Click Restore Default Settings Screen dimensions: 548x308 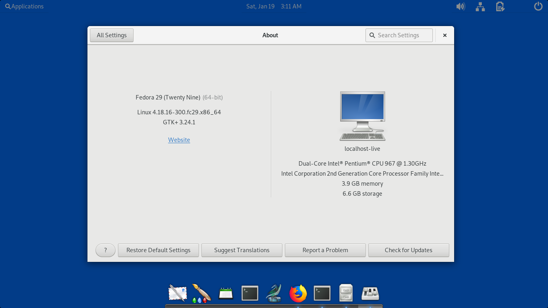(x=158, y=250)
